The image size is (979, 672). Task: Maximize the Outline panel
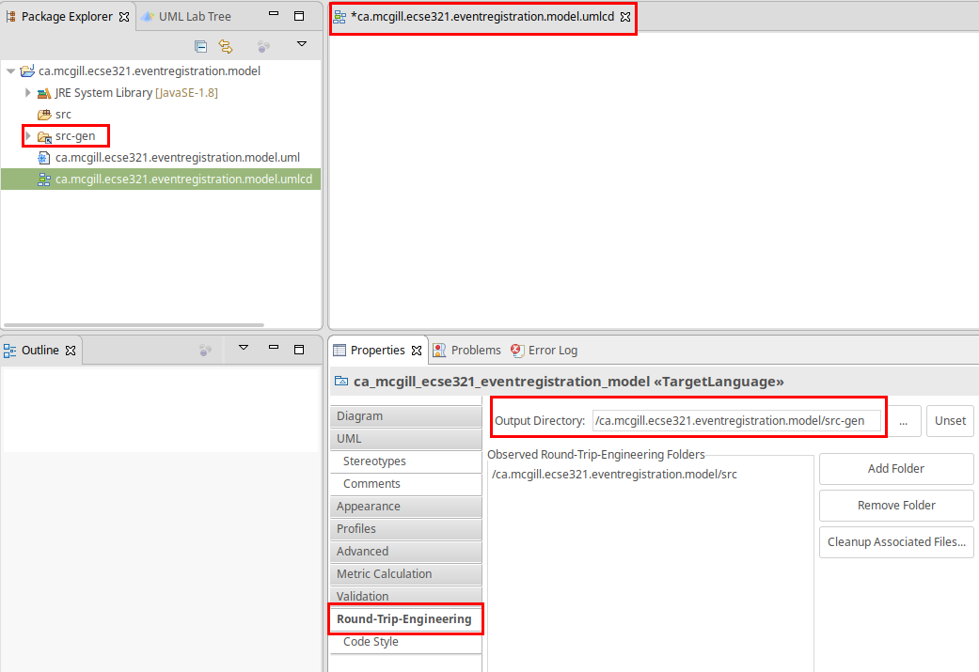pos(299,350)
